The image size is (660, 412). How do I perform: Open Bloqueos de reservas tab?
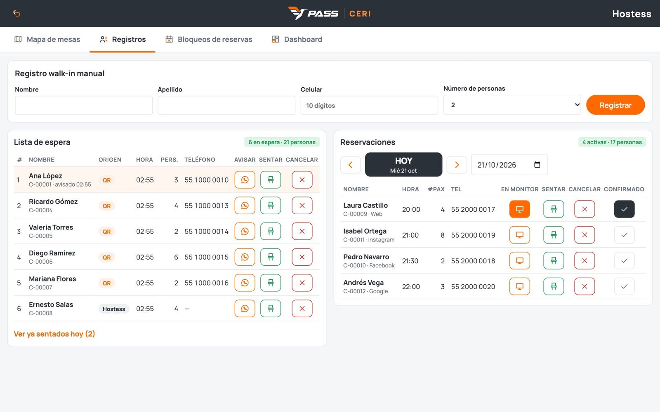(209, 40)
